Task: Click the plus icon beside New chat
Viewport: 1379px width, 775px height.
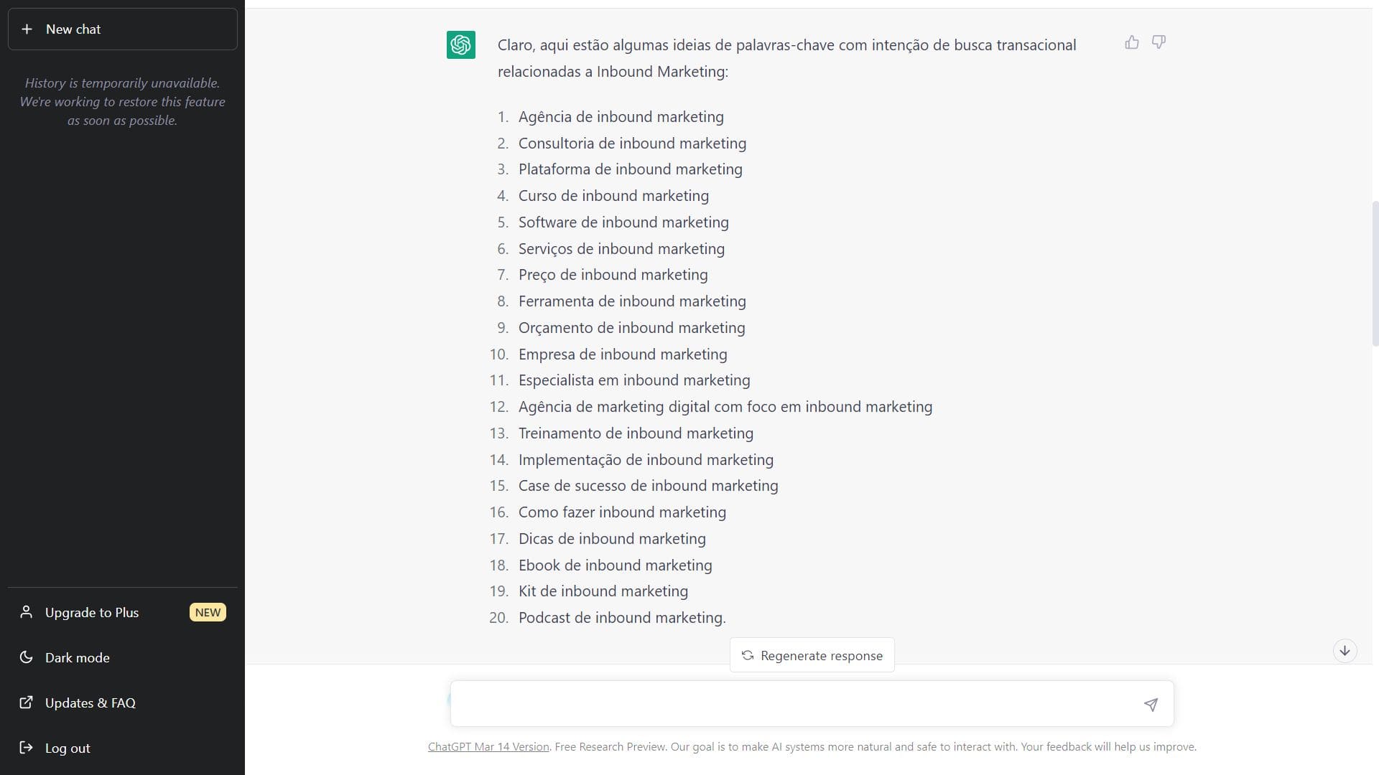Action: click(27, 29)
